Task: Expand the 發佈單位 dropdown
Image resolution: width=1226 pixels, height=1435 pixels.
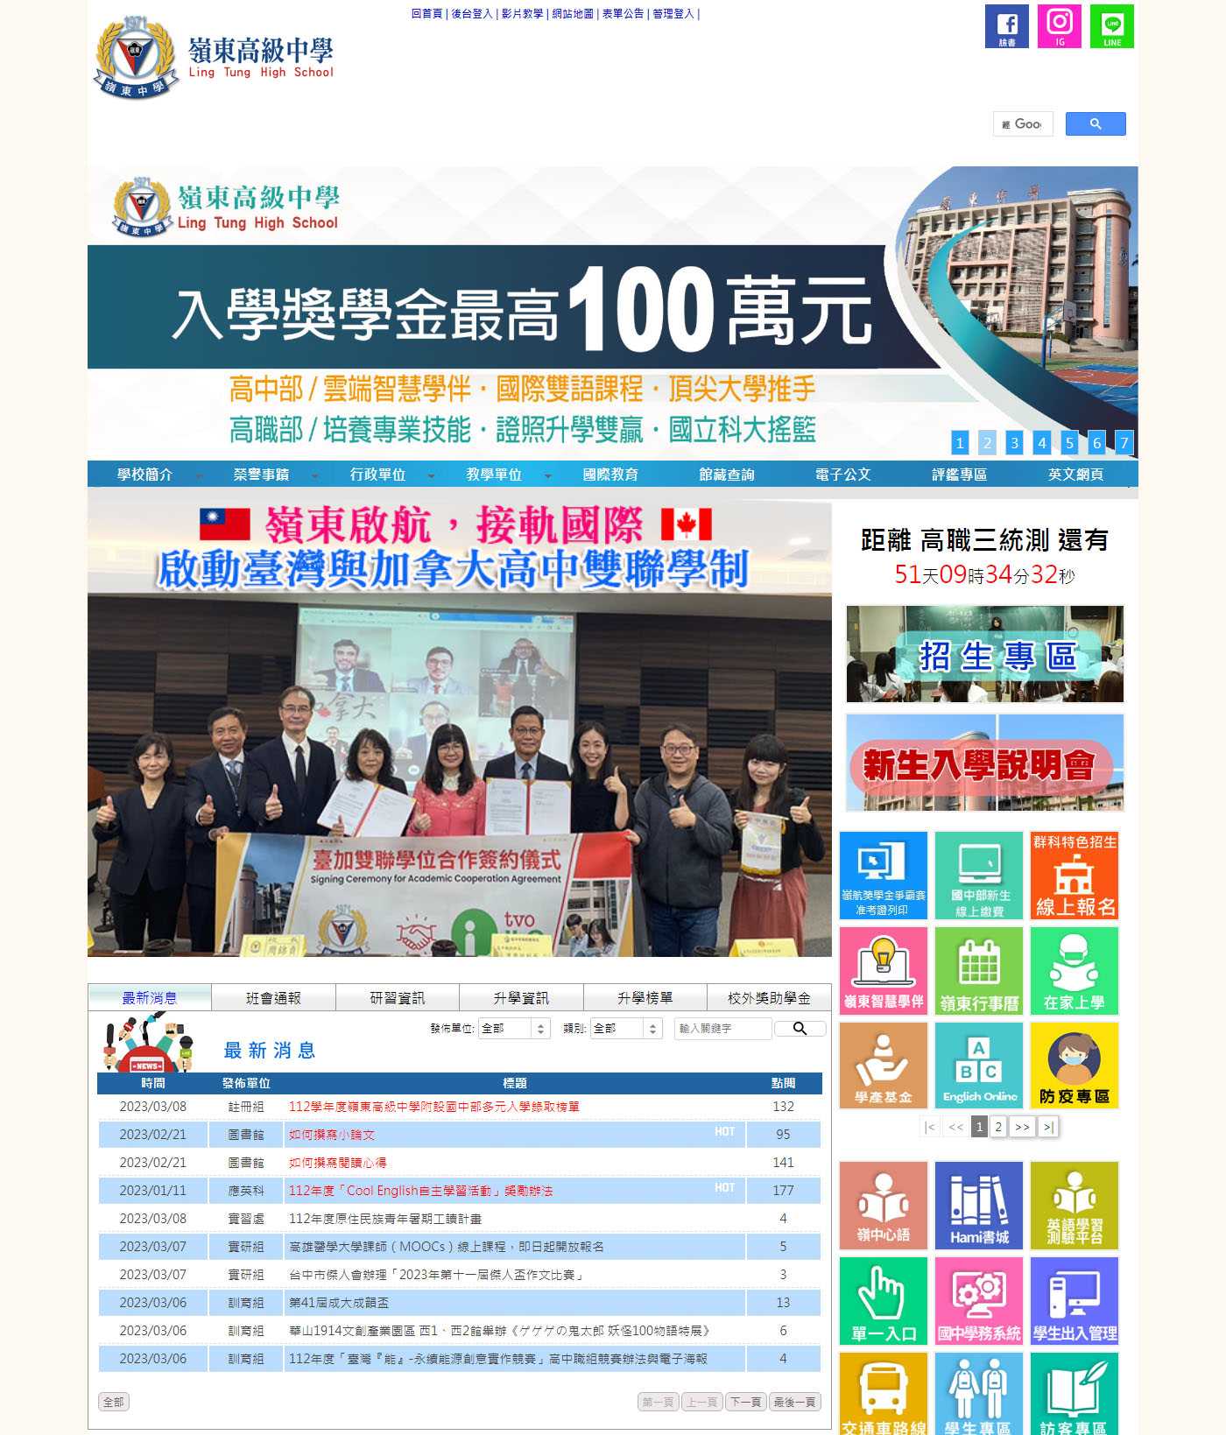Action: coord(514,1029)
